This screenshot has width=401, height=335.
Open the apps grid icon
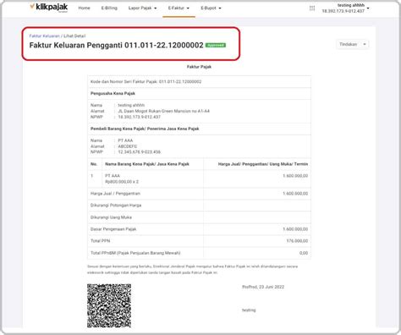coord(312,8)
